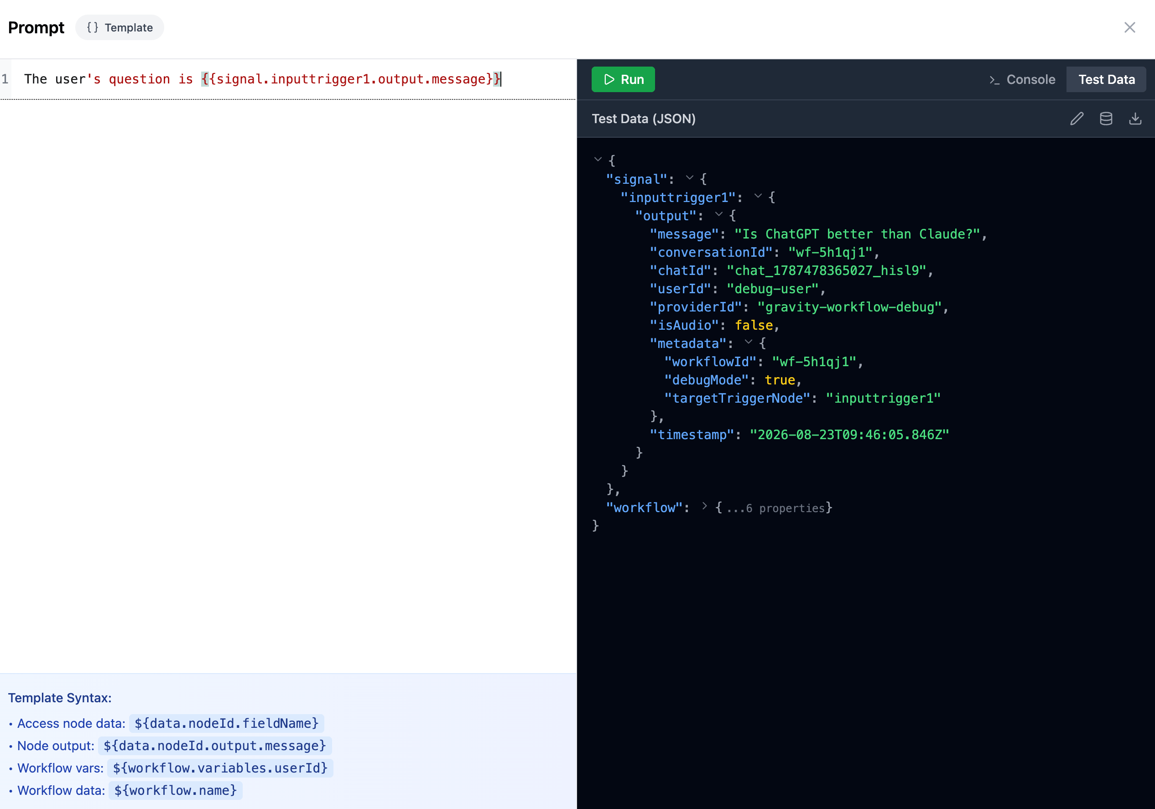Click the "chat_1787478365027_hisl9" value

click(x=827, y=270)
